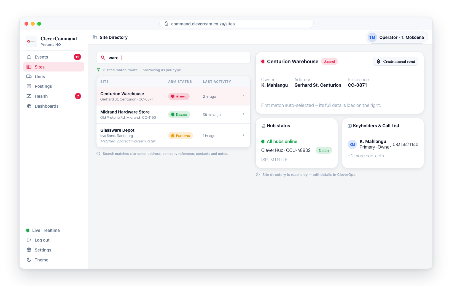Click the LAST ACTIVITY column header
The image size is (452, 286).
217,82
